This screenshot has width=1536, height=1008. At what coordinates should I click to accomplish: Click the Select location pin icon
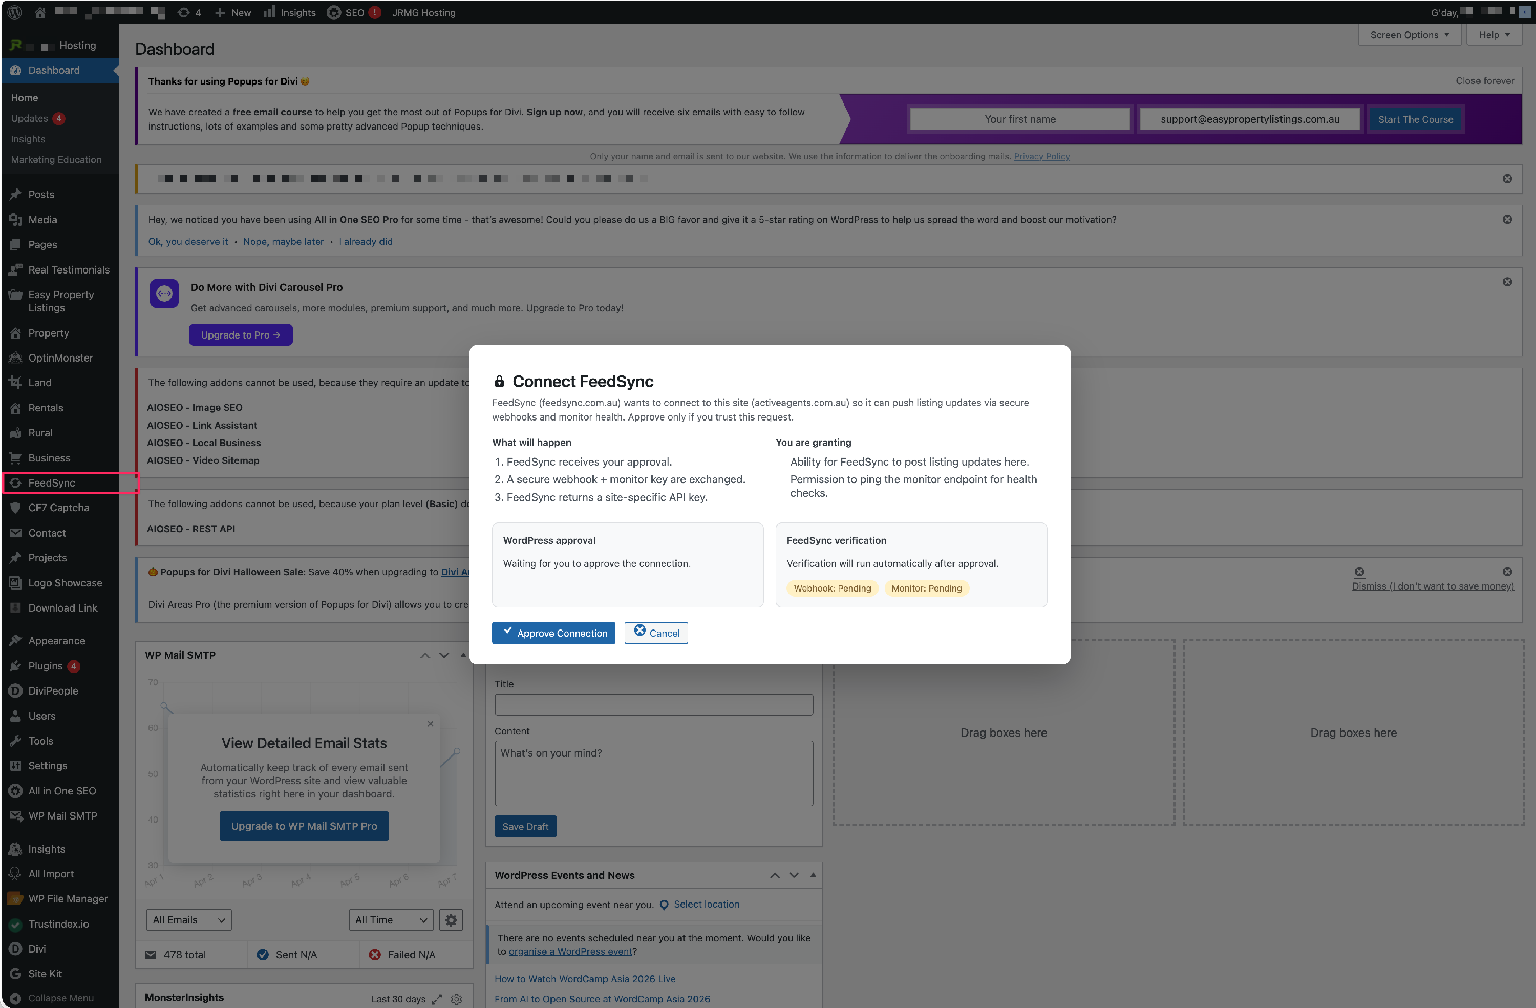664,905
